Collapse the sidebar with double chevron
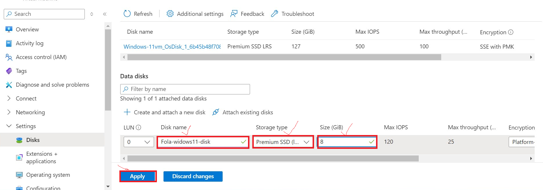543x190 pixels. pos(105,14)
